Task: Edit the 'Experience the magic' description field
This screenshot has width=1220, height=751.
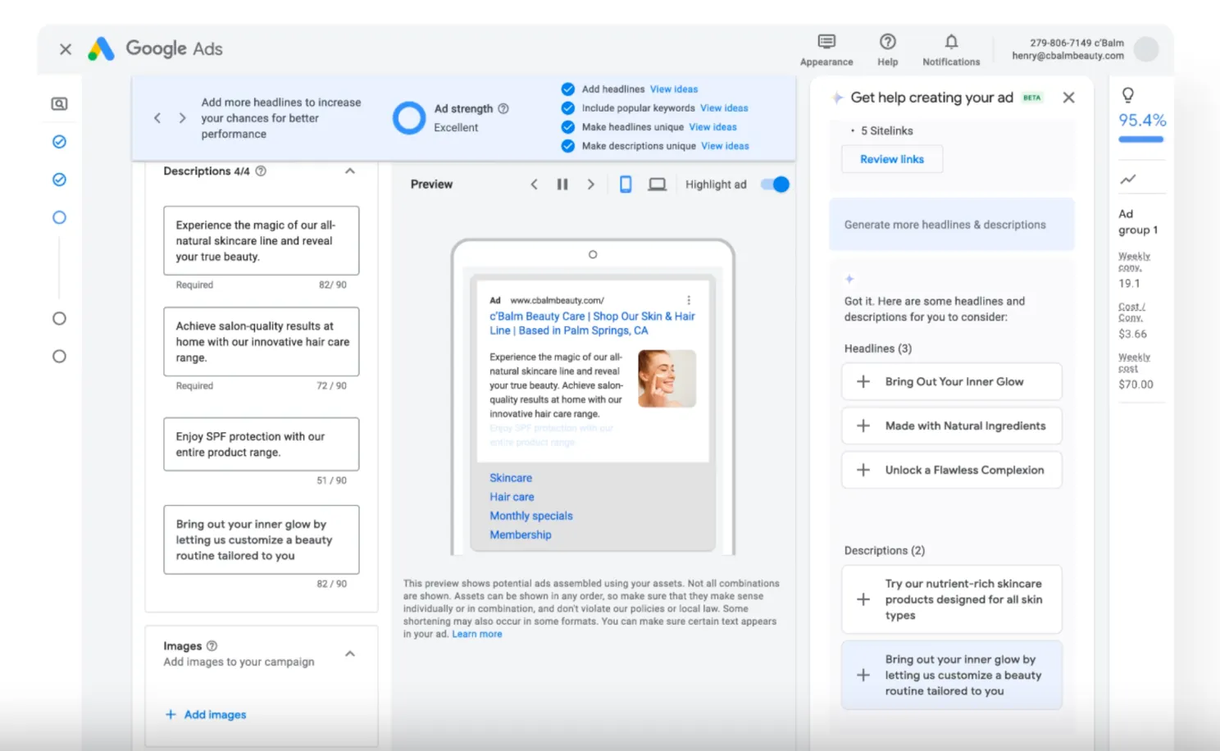Action: point(262,240)
